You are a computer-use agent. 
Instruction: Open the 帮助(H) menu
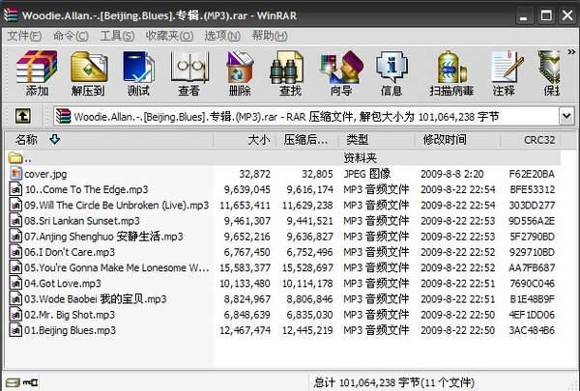pyautogui.click(x=270, y=36)
